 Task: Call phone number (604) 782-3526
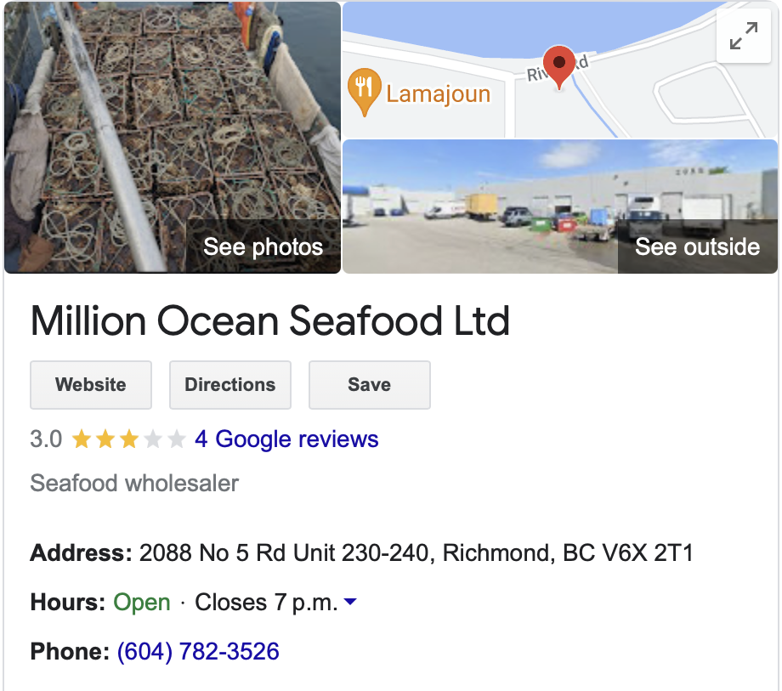point(198,652)
